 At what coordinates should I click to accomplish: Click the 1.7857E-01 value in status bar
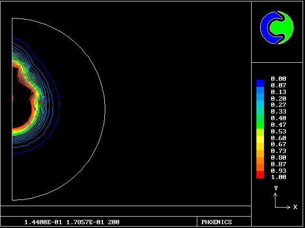click(x=84, y=222)
